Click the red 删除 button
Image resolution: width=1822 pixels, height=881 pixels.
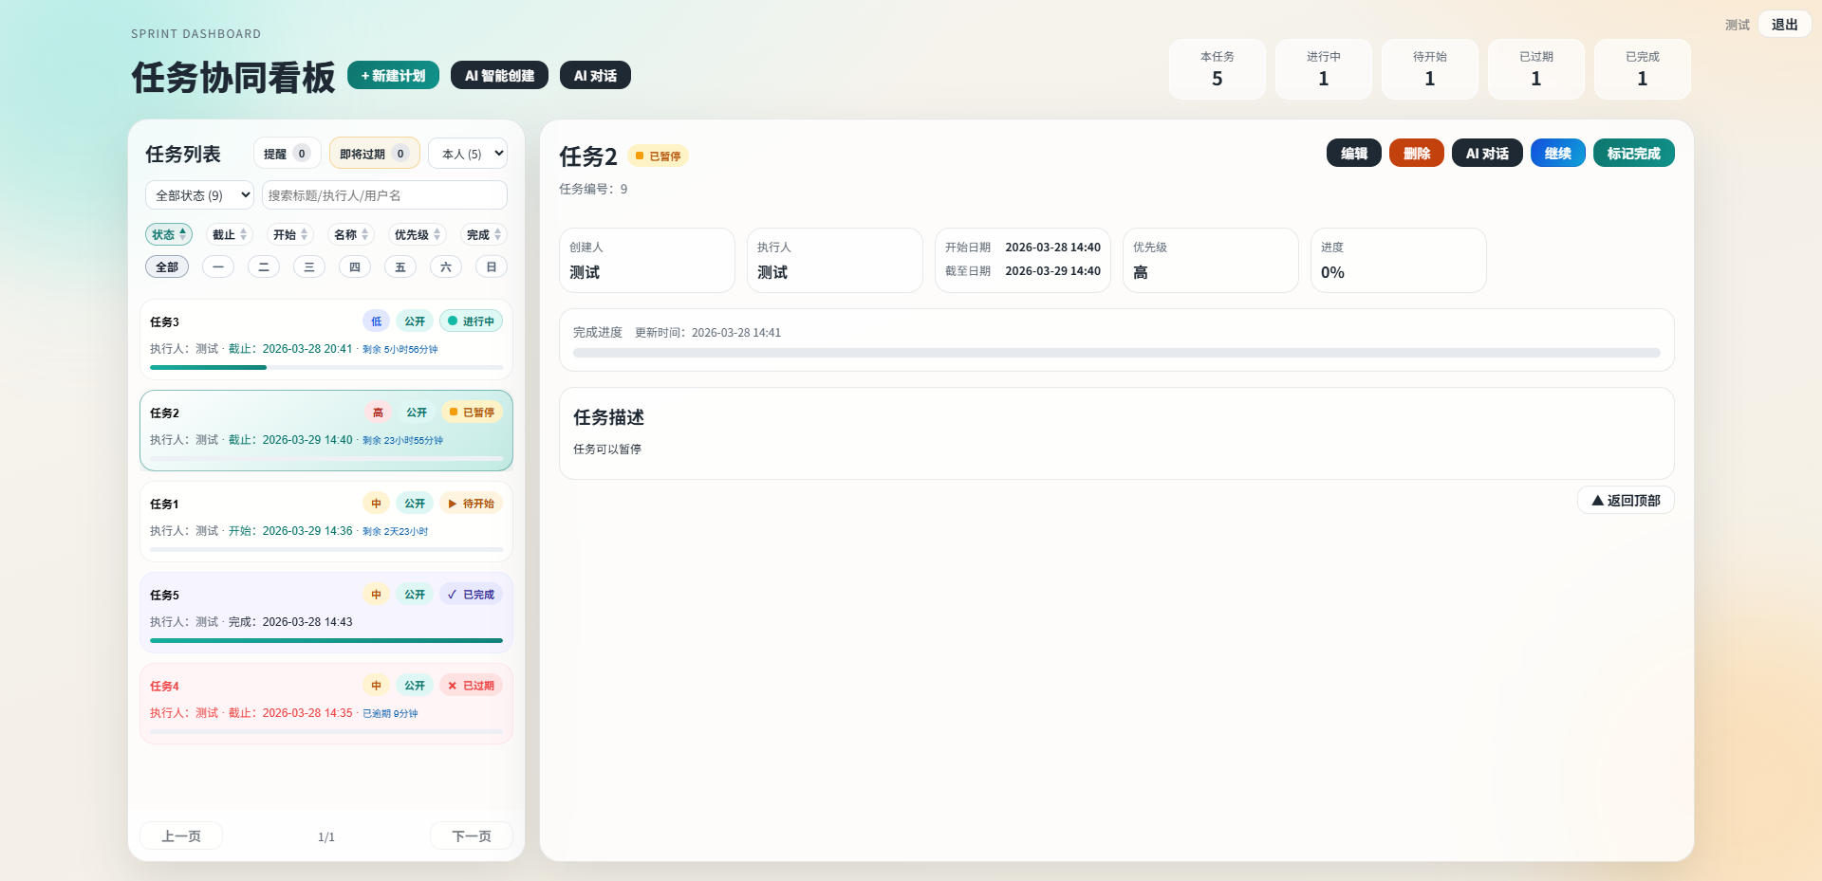1416,154
